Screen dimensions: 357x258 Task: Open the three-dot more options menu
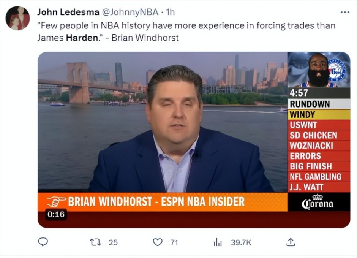(345, 12)
